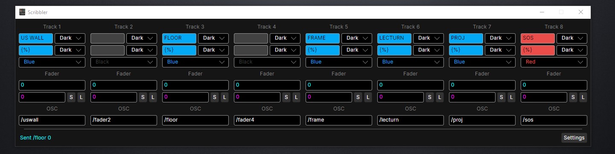
Task: Click the /frame OSC address field
Action: pyautogui.click(x=339, y=120)
